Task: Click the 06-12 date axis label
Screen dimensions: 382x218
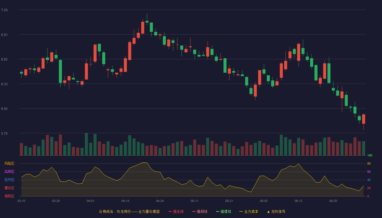Action: 299,201
